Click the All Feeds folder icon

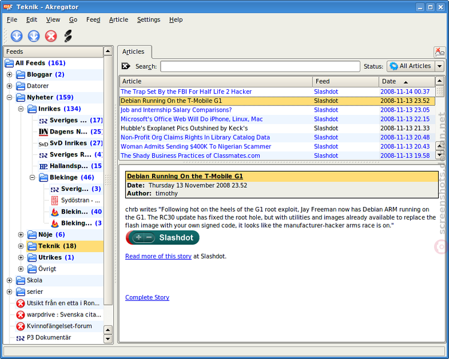coord(9,63)
